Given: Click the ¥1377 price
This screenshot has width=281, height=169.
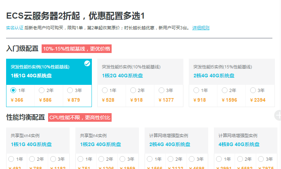Looking at the screenshot, I should tap(166, 100).
